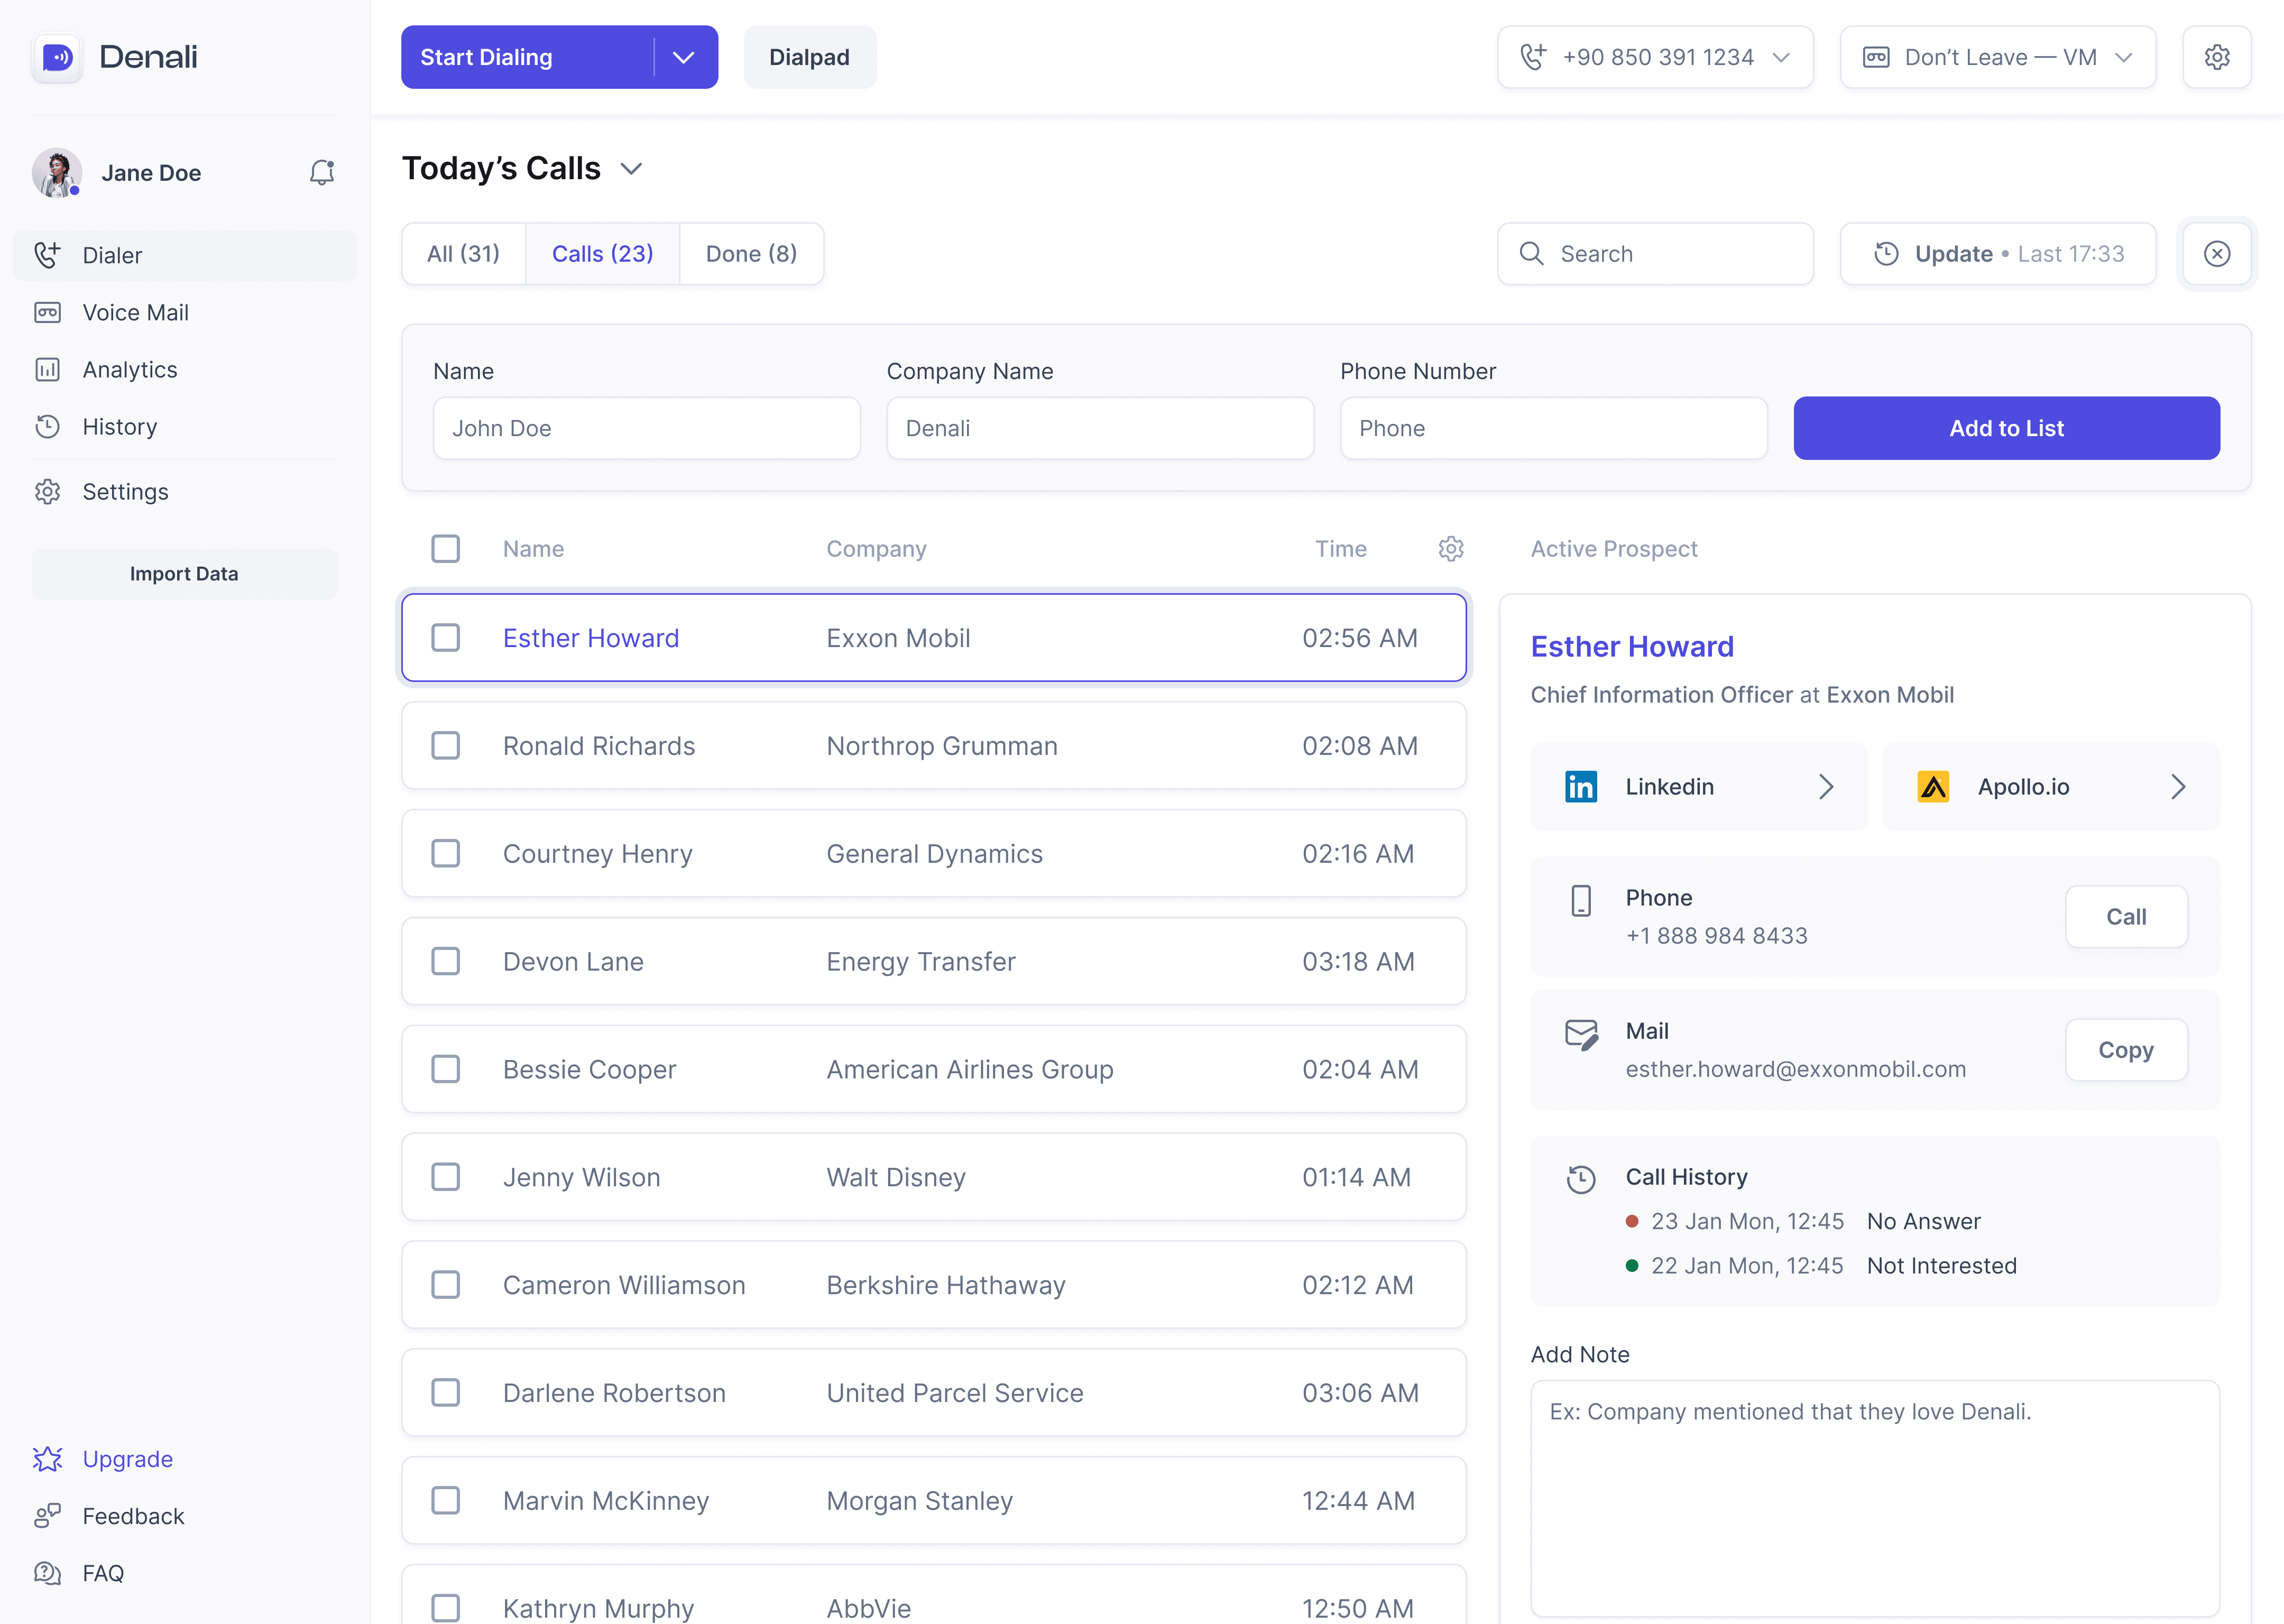Click the phone-plus icon beside caller number
2284x1624 pixels.
1533,57
